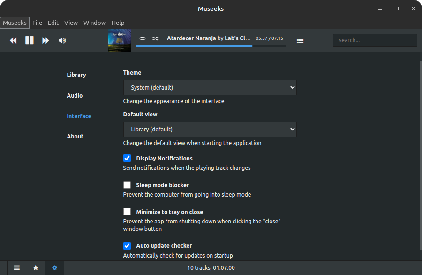Click the track progress bar
Screen dimensions: 422x275
coord(211,46)
